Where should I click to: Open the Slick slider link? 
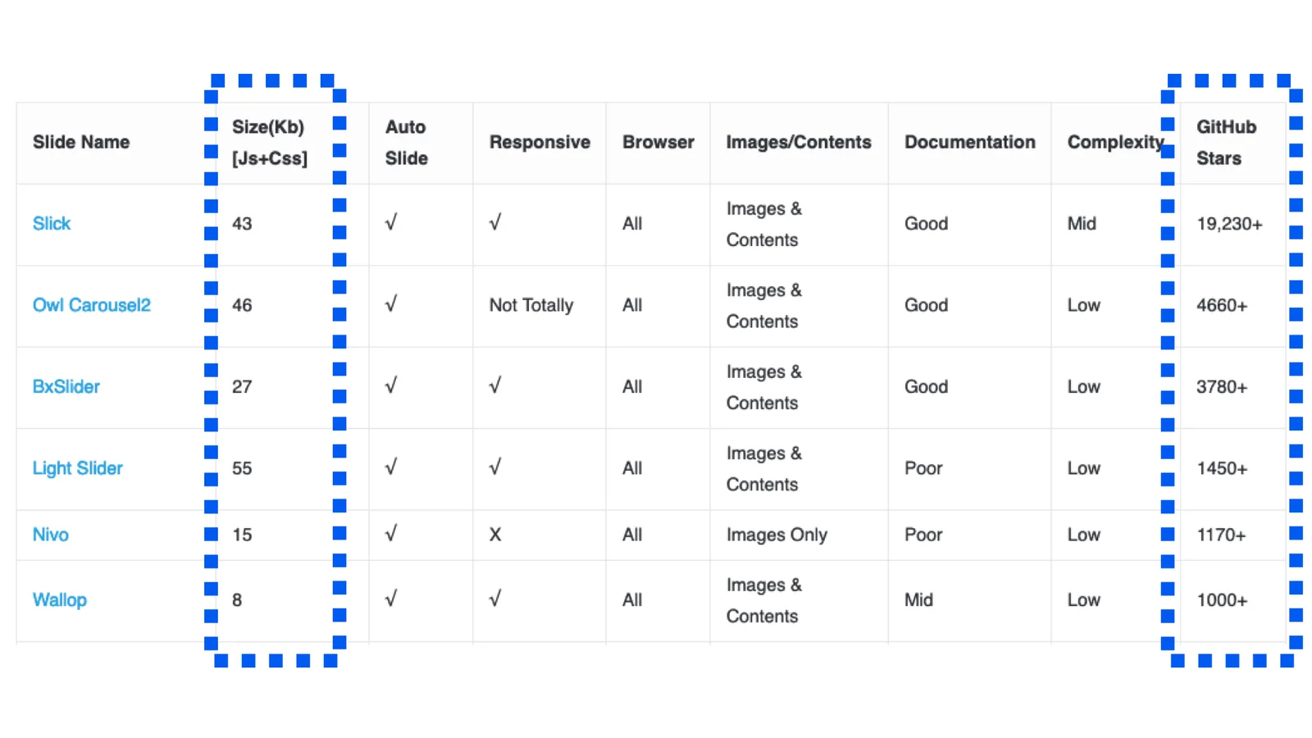pyautogui.click(x=52, y=224)
